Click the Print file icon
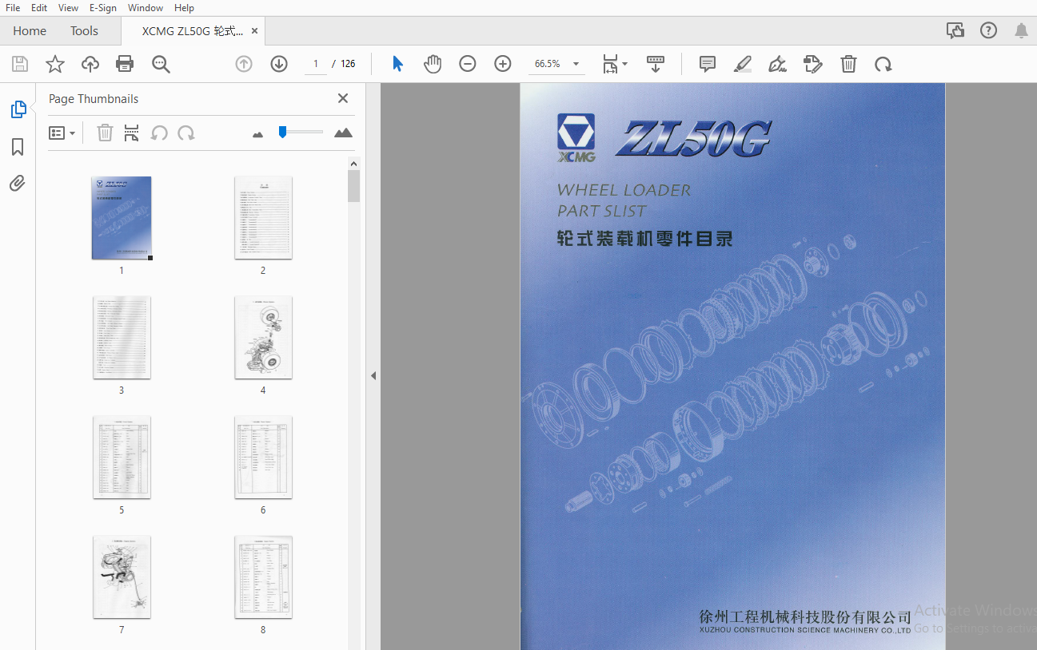 (125, 64)
